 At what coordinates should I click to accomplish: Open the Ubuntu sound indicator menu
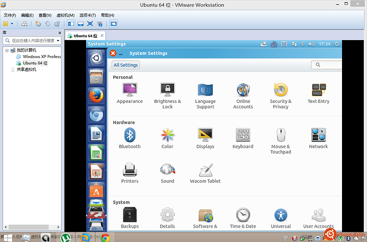311,44
